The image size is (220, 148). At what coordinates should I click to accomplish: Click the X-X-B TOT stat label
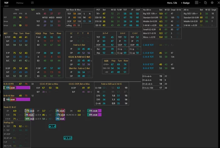pos(148,64)
